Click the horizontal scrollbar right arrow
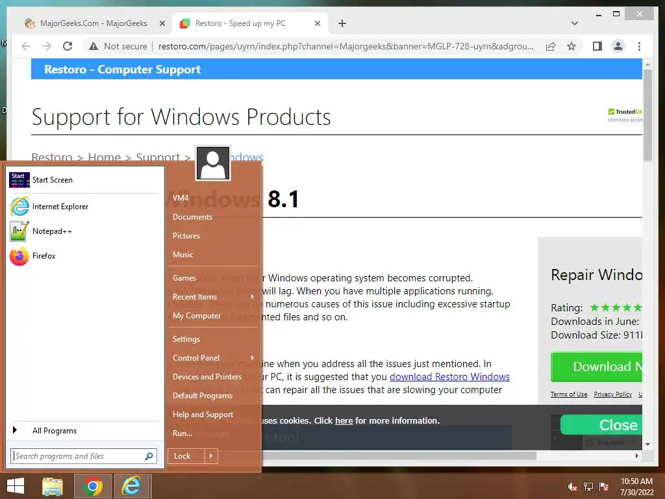The image size is (665, 499). pyautogui.click(x=637, y=455)
